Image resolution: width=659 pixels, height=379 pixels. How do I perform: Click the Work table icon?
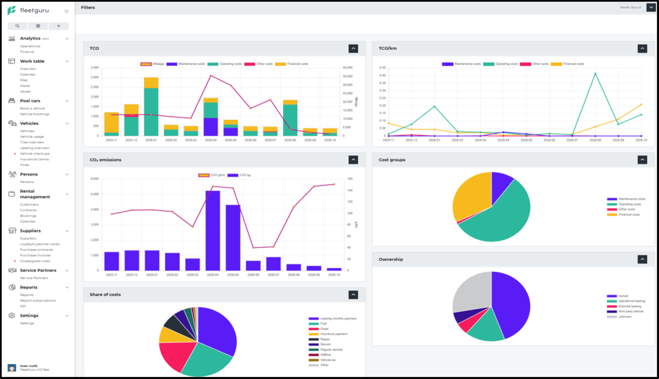coord(12,61)
